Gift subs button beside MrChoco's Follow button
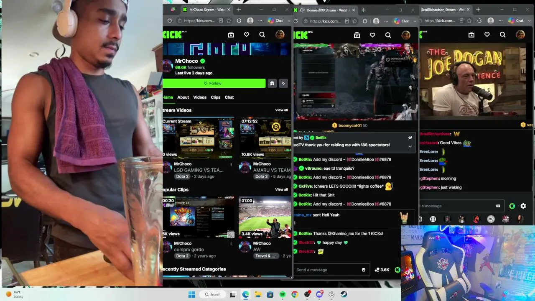The image size is (535, 301). (272, 83)
